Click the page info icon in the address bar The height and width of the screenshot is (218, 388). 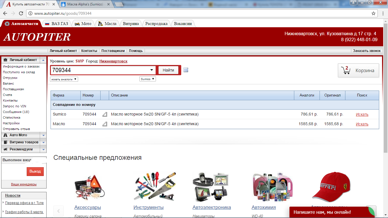pos(30,13)
